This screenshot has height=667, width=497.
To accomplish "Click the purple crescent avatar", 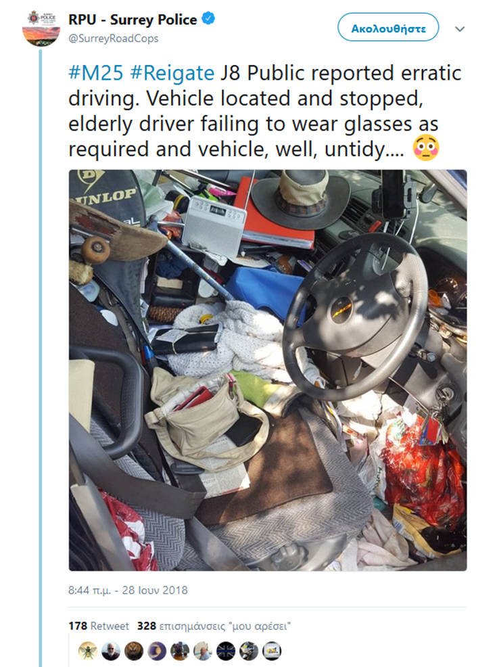I will coord(156,651).
